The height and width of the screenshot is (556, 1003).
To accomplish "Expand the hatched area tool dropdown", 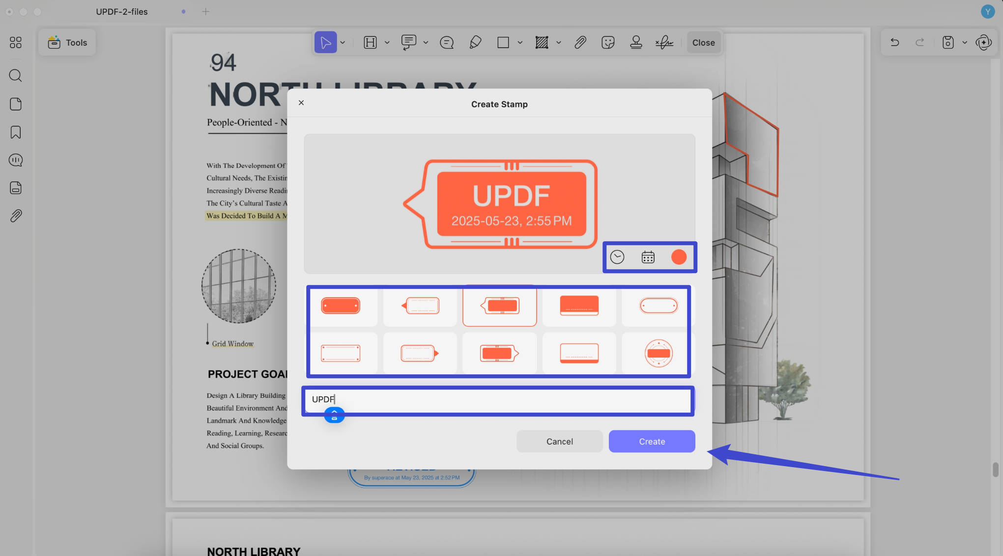I will click(x=559, y=43).
